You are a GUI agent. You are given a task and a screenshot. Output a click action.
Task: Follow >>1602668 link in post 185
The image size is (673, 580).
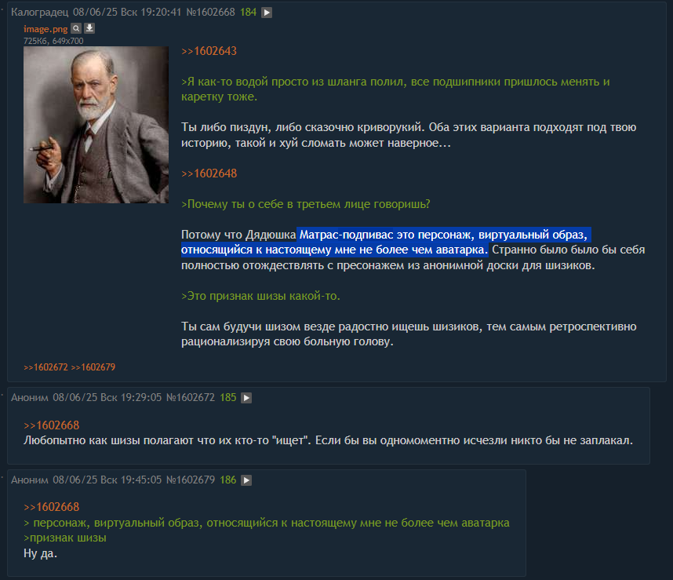pos(52,425)
